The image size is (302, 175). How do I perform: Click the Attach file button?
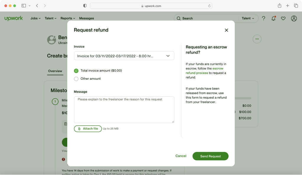[x=88, y=129]
